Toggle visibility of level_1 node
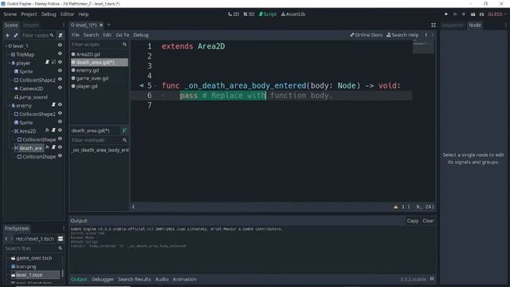This screenshot has width=510, height=287. click(x=60, y=45)
